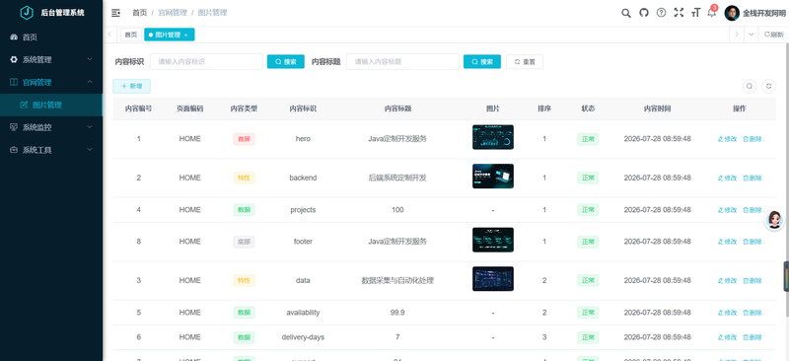The width and height of the screenshot is (789, 361).
Task: Collapse 官网管理 sidebar menu
Action: [x=51, y=82]
